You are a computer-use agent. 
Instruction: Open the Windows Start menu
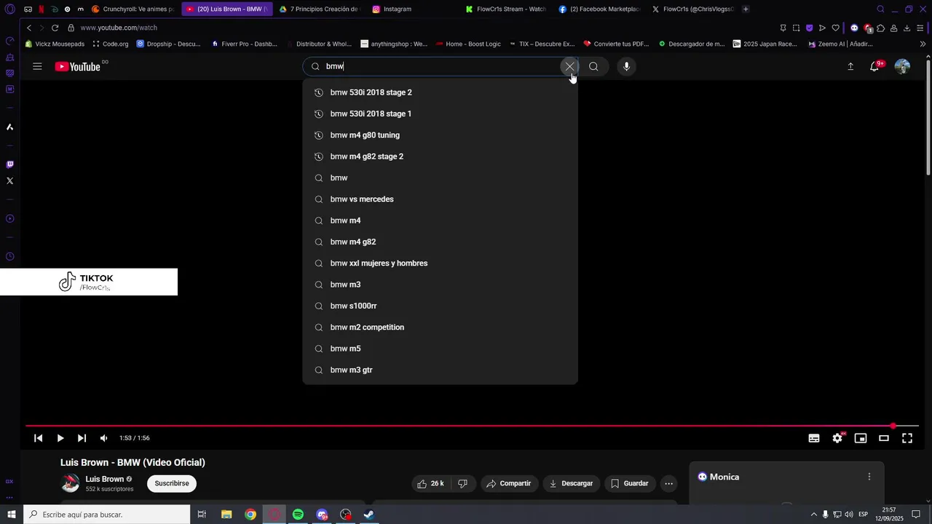pyautogui.click(x=11, y=515)
